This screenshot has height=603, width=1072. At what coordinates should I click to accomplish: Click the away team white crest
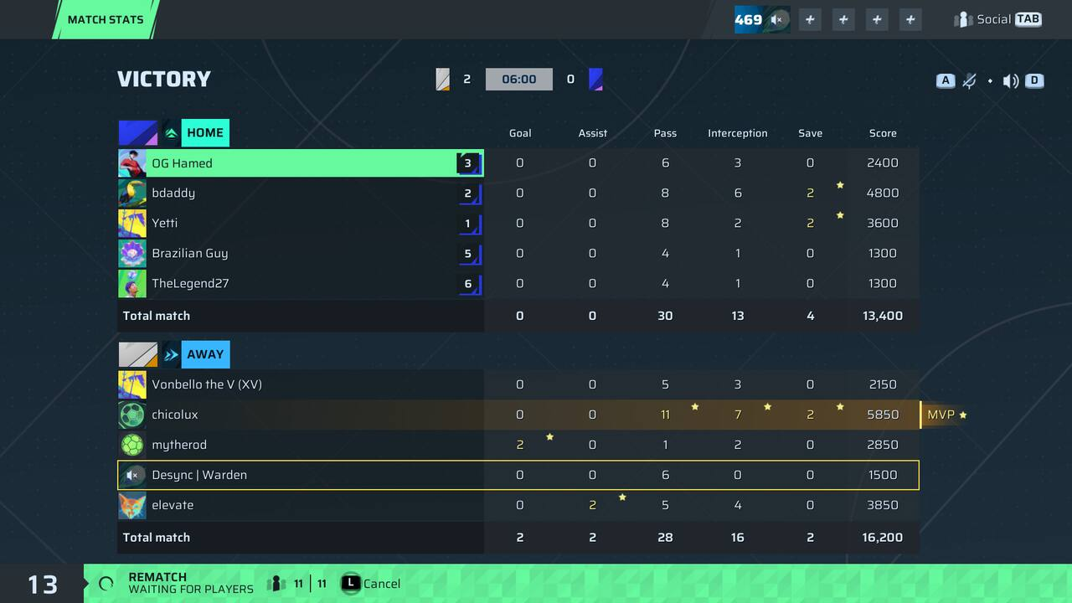(x=138, y=354)
